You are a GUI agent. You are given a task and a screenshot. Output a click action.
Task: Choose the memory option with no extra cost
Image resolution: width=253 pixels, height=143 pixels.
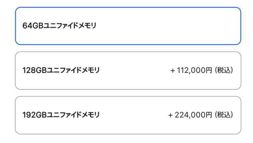tap(128, 26)
